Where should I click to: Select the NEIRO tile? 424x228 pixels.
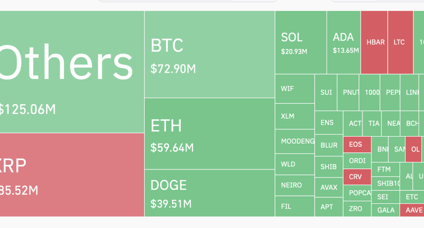click(295, 185)
